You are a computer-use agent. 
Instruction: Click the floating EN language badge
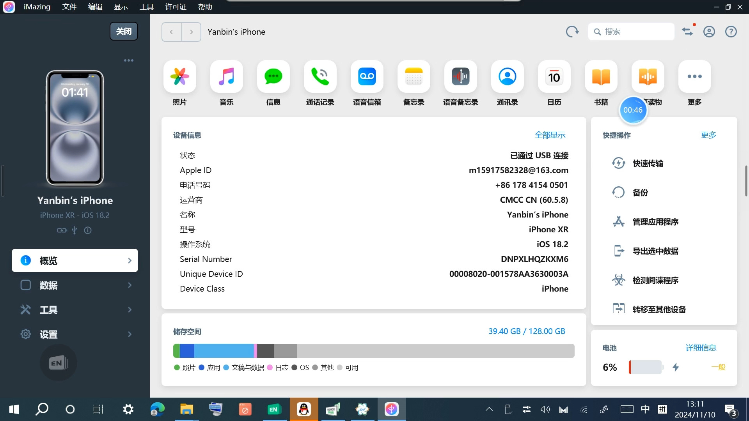tap(59, 363)
